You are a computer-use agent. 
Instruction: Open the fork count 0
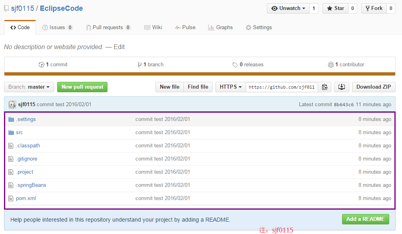pyautogui.click(x=391, y=8)
